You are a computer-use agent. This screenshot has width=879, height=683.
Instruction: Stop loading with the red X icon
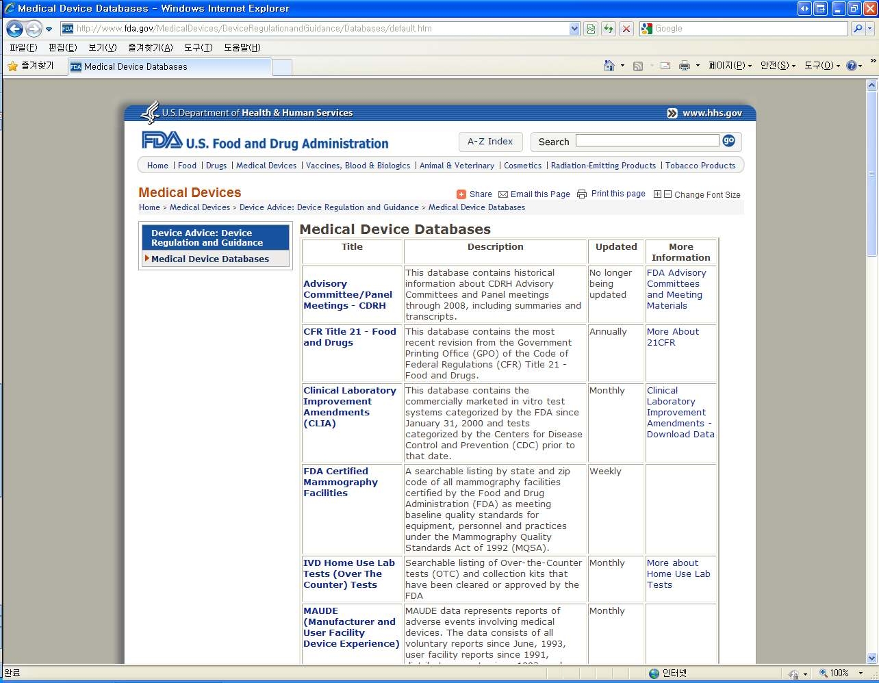click(x=626, y=29)
